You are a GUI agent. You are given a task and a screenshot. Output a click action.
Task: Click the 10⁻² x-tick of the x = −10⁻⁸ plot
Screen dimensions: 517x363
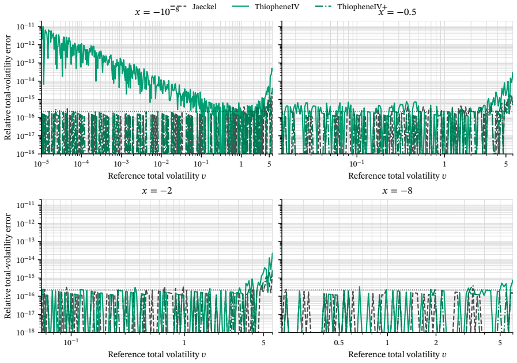[x=161, y=163]
